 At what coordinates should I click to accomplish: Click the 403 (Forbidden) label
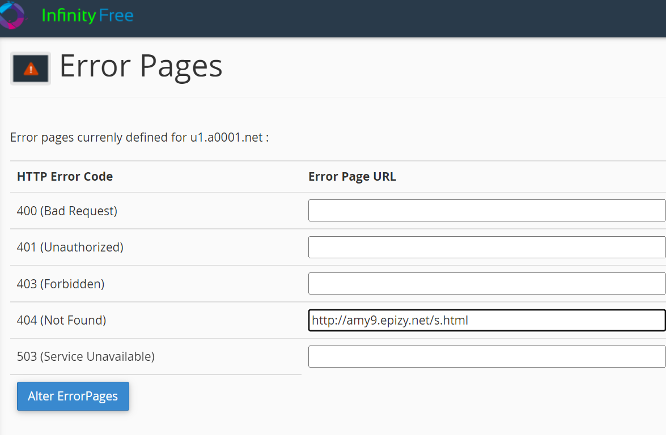tap(61, 284)
